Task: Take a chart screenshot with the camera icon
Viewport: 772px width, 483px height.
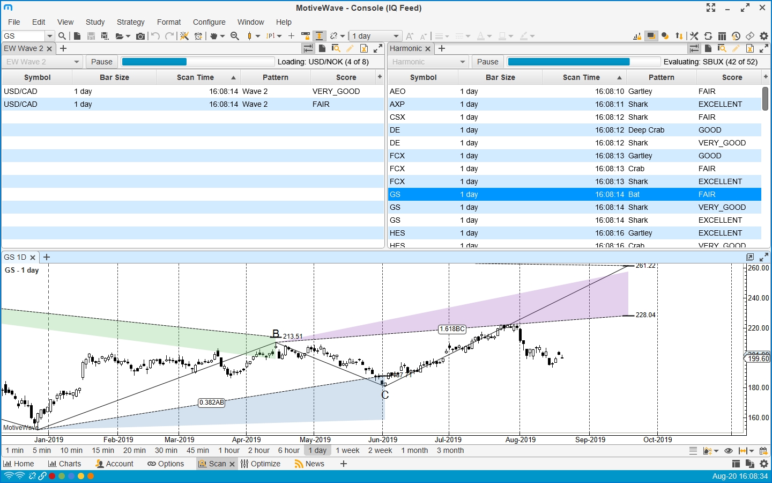Action: [140, 36]
